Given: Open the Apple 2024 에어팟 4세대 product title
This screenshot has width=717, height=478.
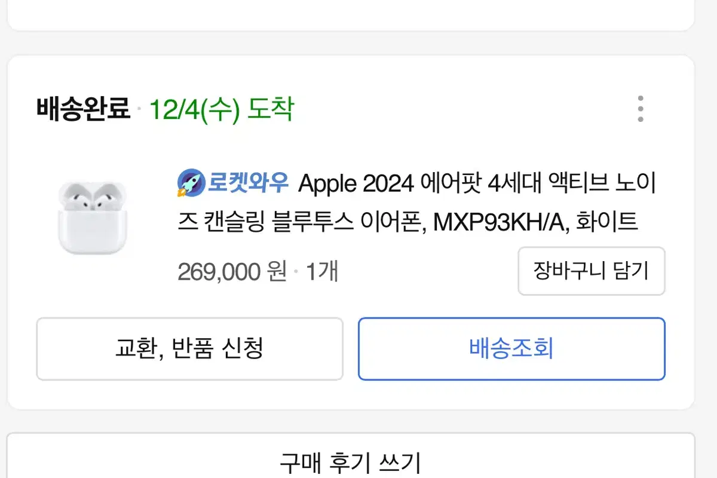Looking at the screenshot, I should (x=417, y=203).
